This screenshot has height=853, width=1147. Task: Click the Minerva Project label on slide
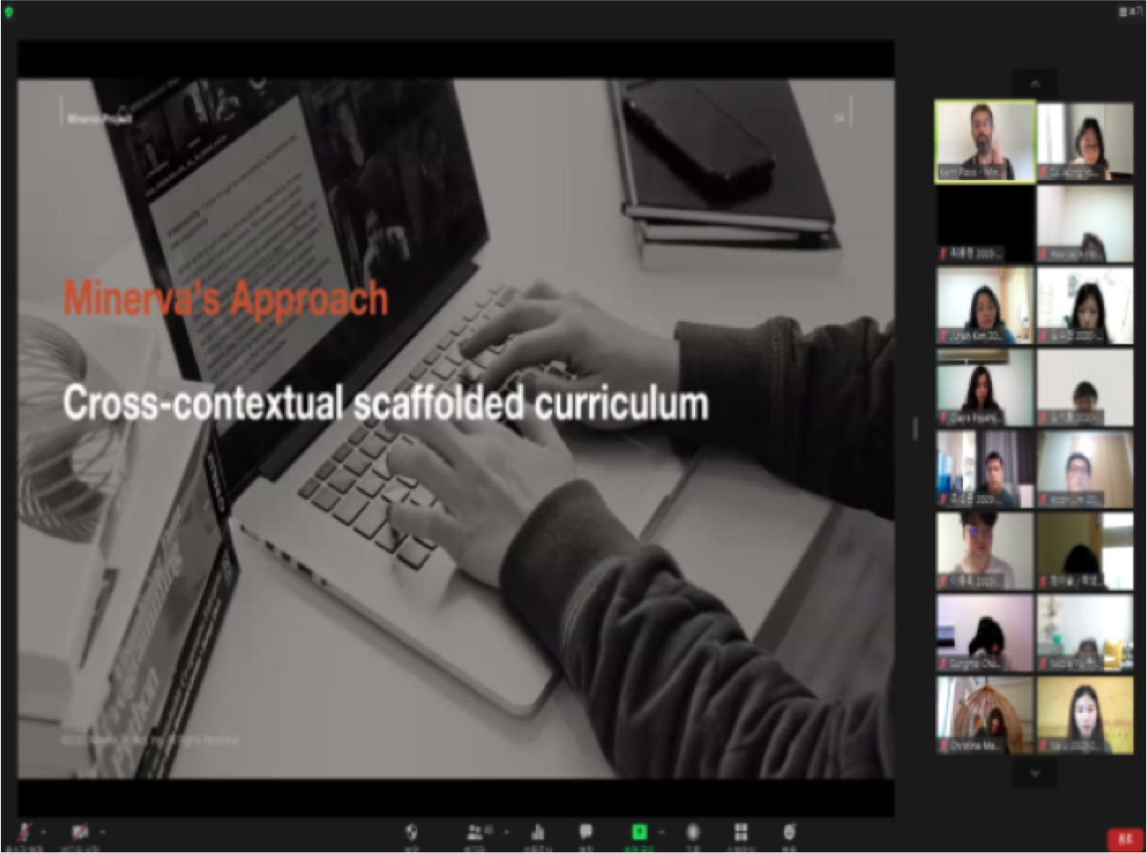(99, 118)
